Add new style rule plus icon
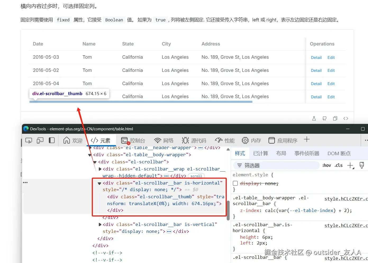Viewport: 368px width, 263px height. click(350, 165)
